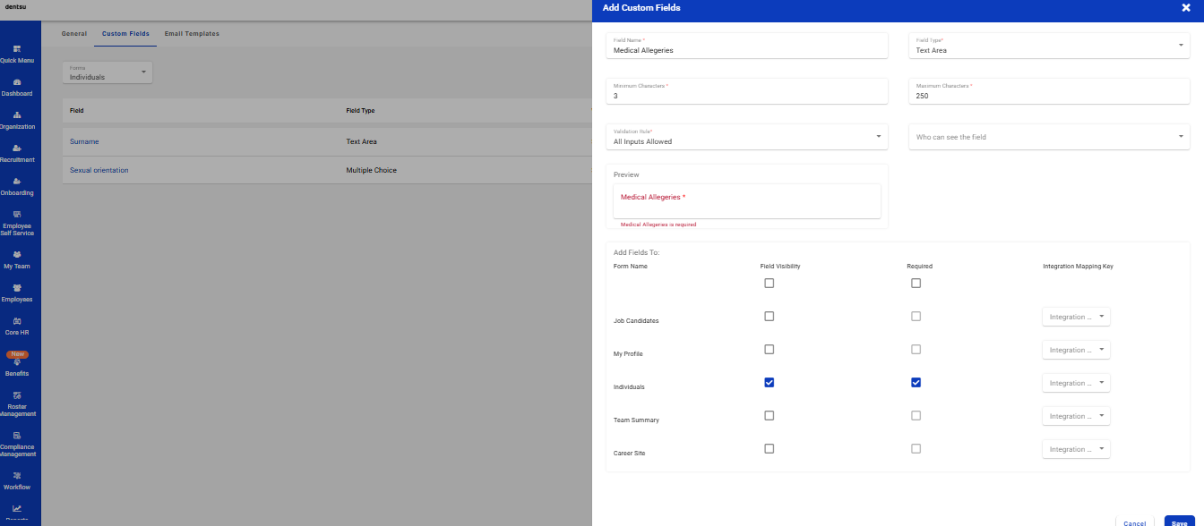Switch to the General tab

(73, 34)
